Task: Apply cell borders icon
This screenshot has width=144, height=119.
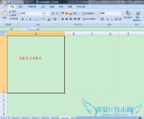Action: click(37, 19)
